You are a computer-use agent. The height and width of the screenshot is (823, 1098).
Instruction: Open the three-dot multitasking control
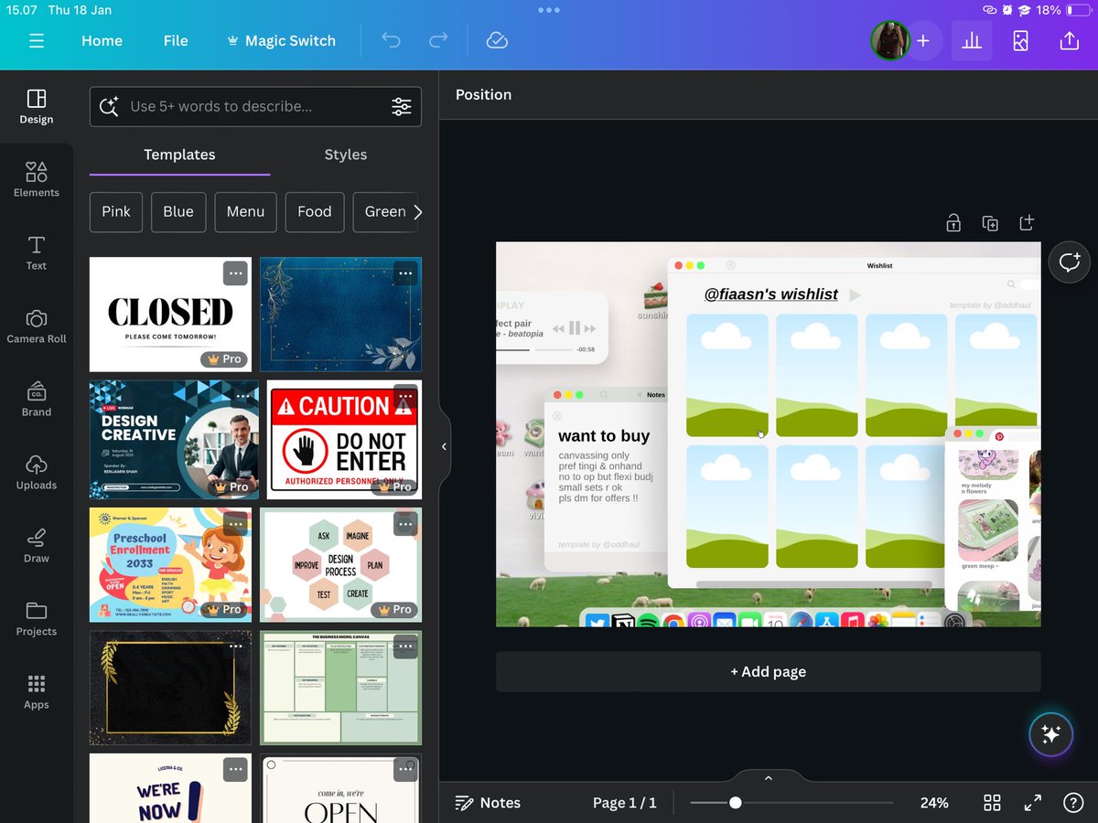pos(549,10)
